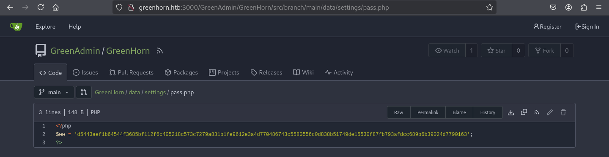The width and height of the screenshot is (609, 157).
Task: Go back with browser back arrow
Action: [x=10, y=7]
